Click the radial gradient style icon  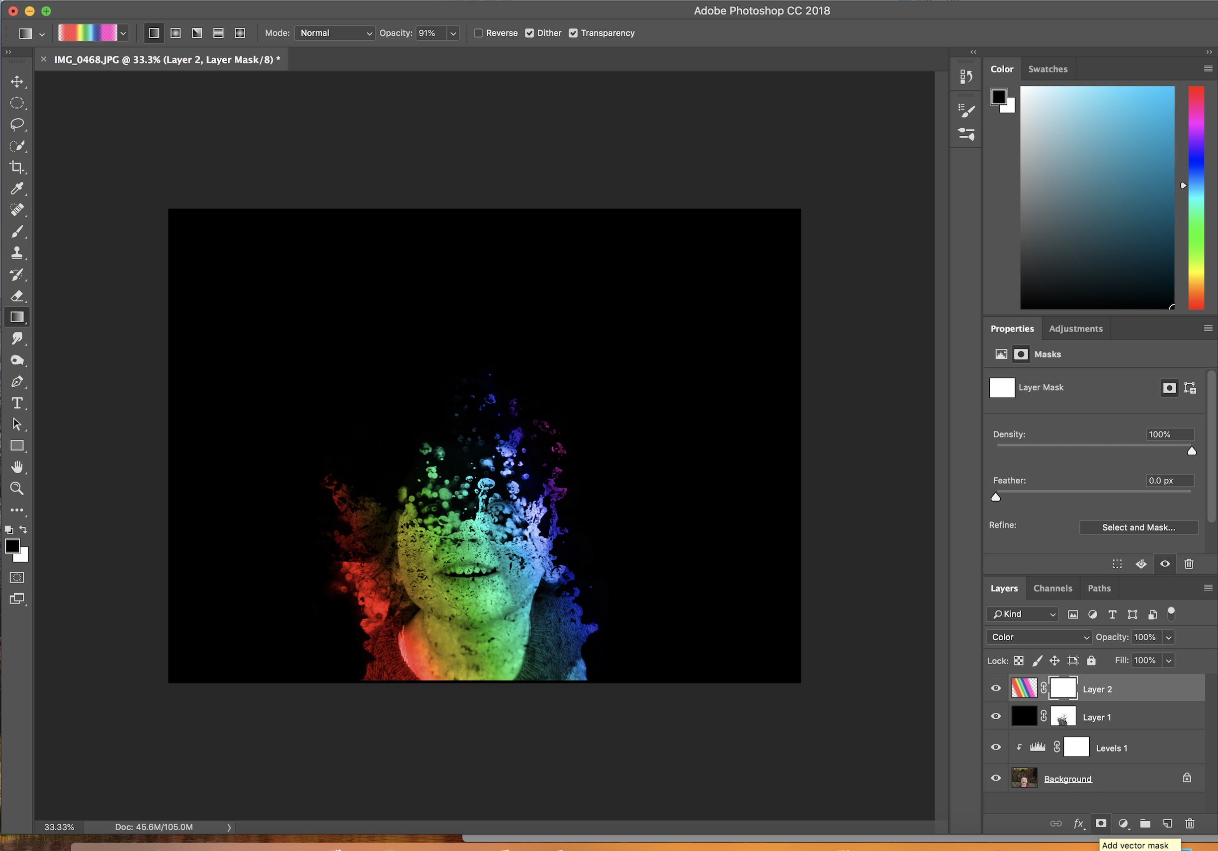175,33
